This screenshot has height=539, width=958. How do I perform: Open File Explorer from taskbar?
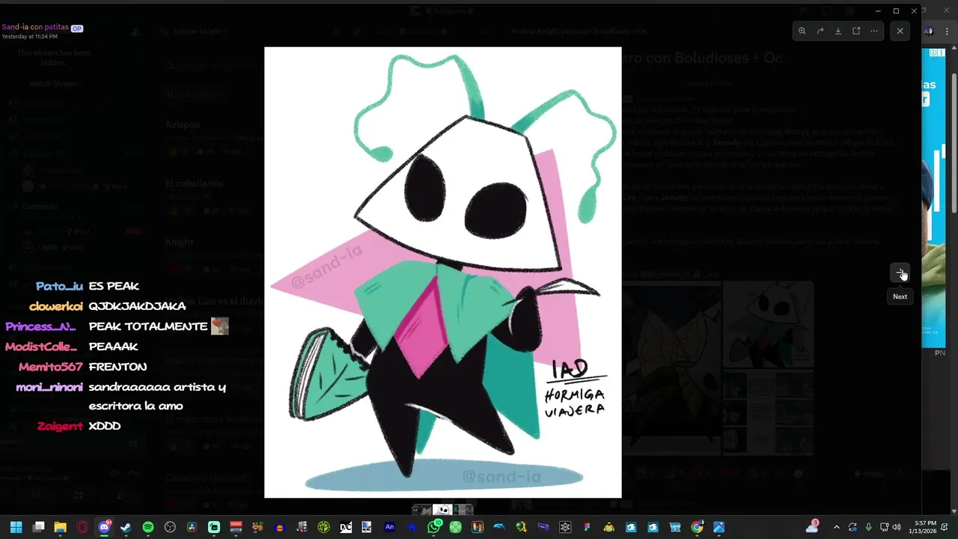coord(60,527)
